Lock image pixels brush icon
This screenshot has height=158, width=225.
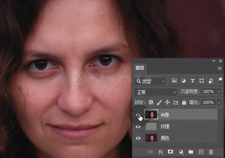pos(159,102)
